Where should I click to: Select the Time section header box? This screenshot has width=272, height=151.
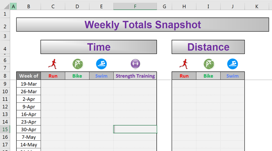tap(99, 47)
